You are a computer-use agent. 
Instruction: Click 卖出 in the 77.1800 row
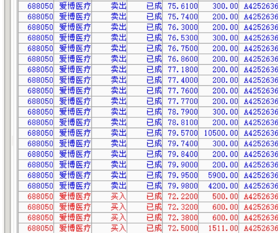tap(119, 70)
